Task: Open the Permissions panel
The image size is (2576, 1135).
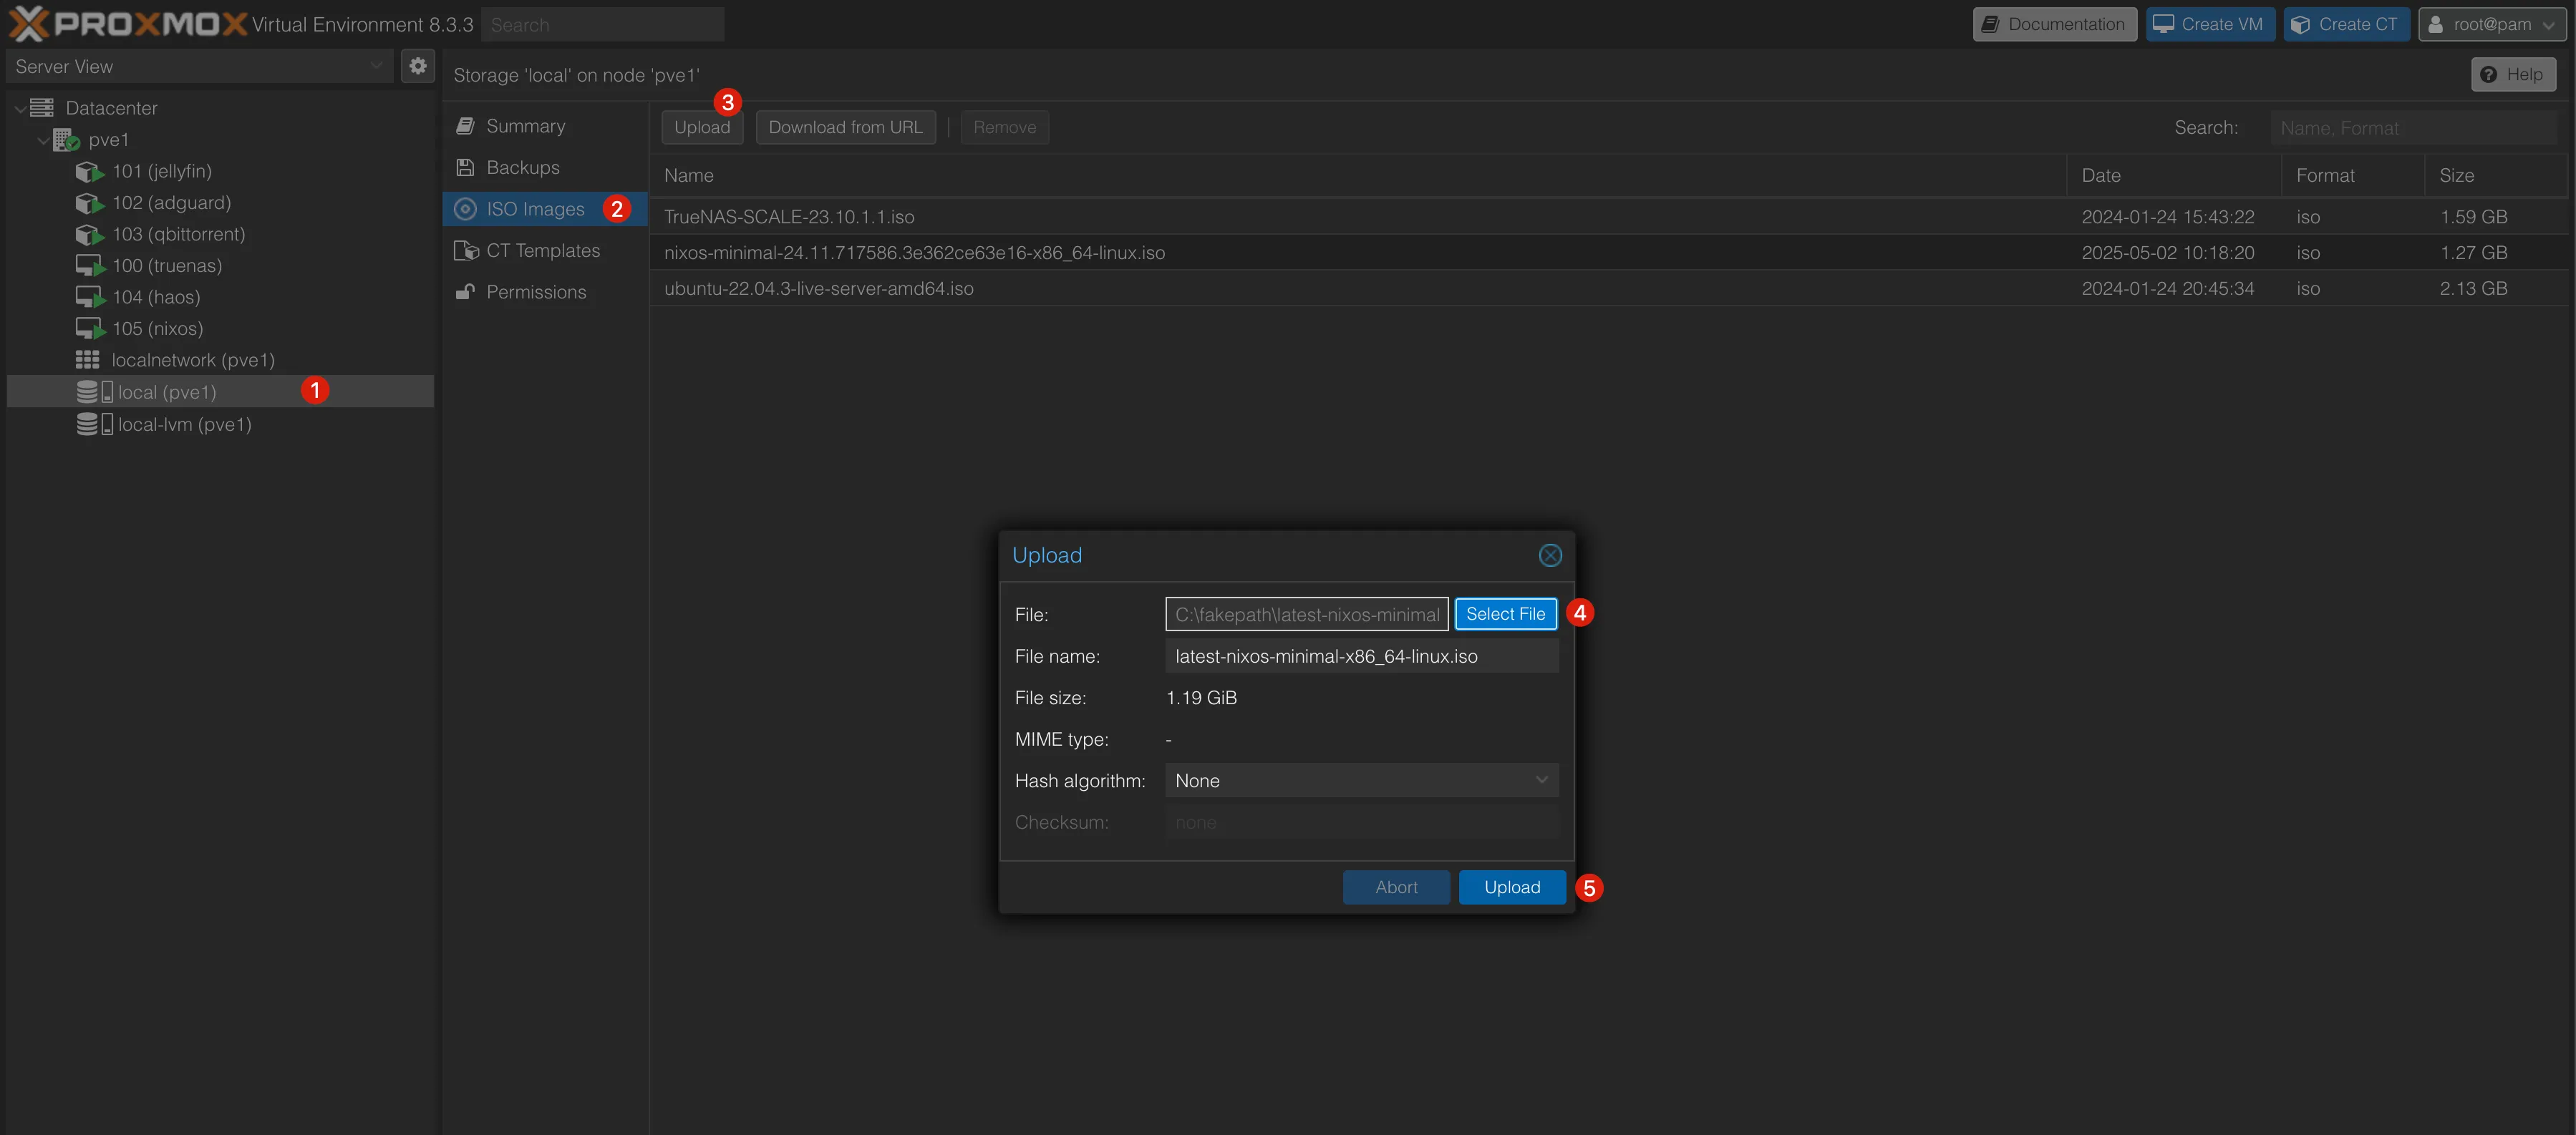Action: [546, 292]
